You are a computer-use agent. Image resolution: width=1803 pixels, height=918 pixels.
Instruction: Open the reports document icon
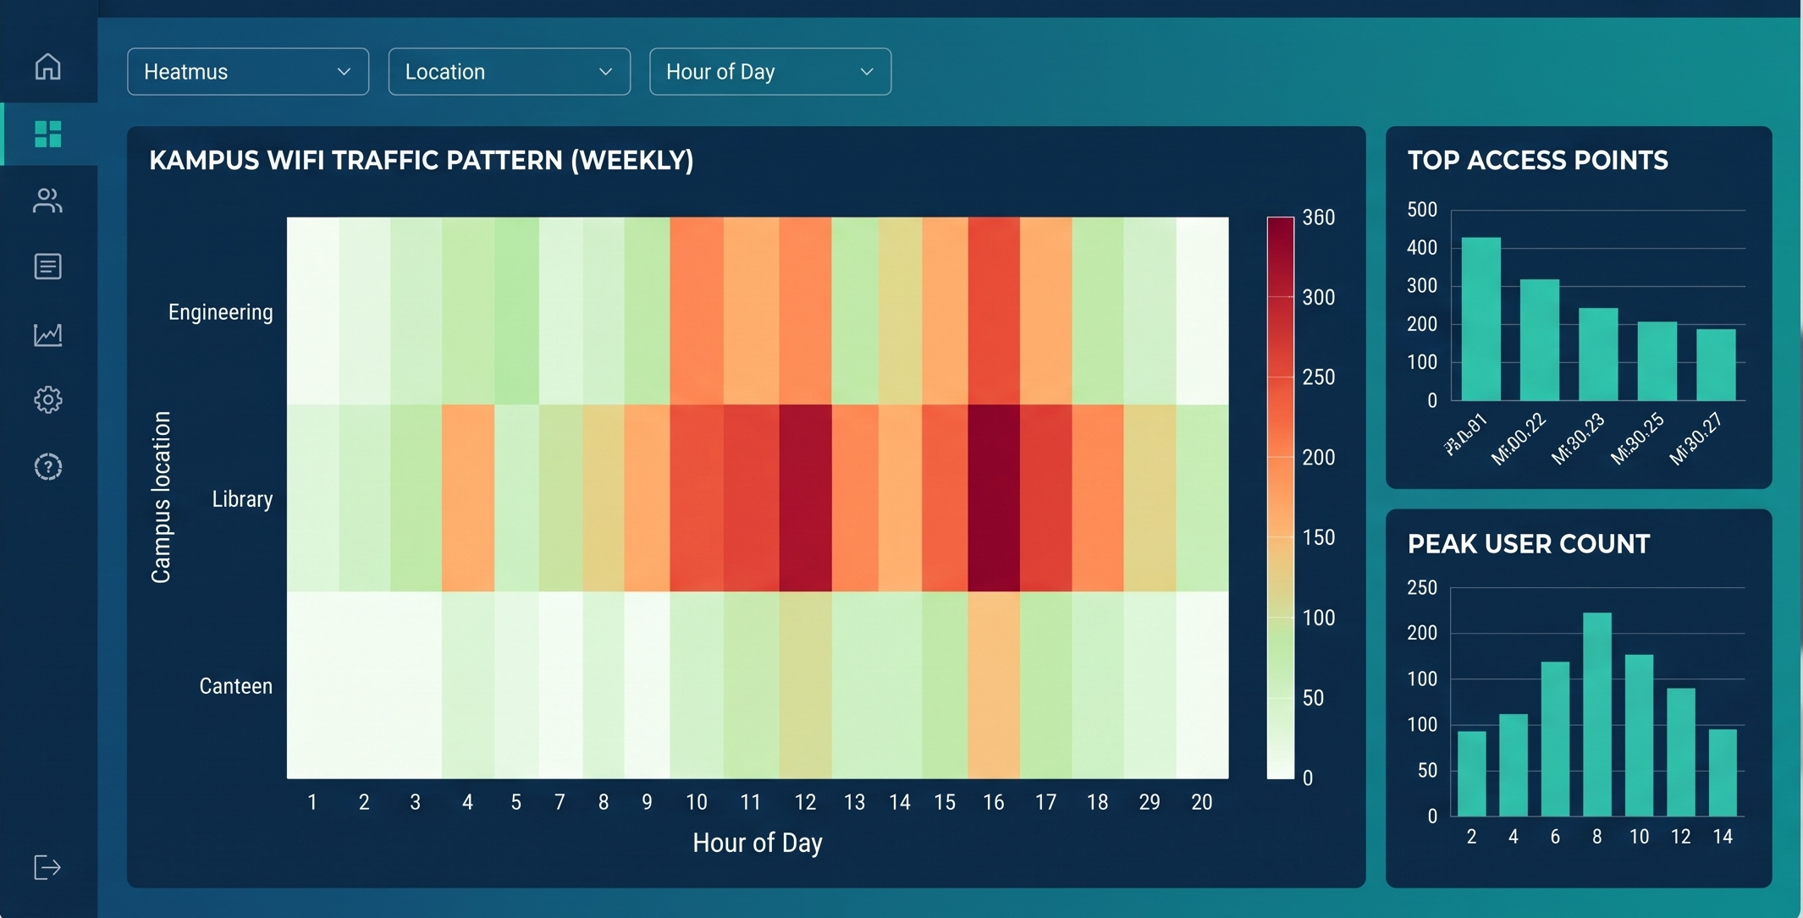48,267
